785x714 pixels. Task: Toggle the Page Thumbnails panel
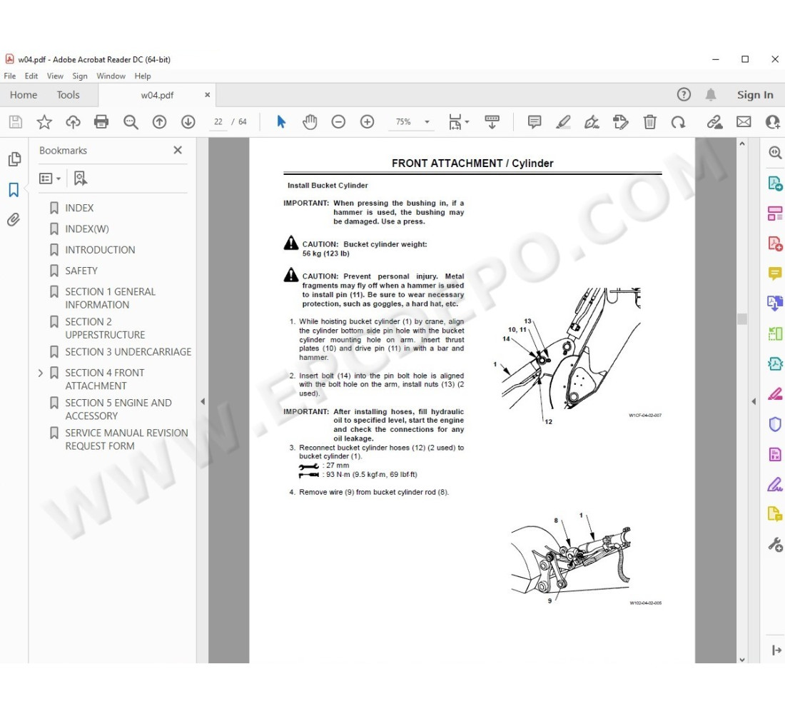14,159
